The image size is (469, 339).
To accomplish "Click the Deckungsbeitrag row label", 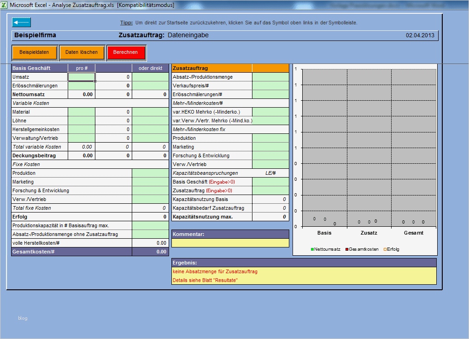I will click(34, 155).
